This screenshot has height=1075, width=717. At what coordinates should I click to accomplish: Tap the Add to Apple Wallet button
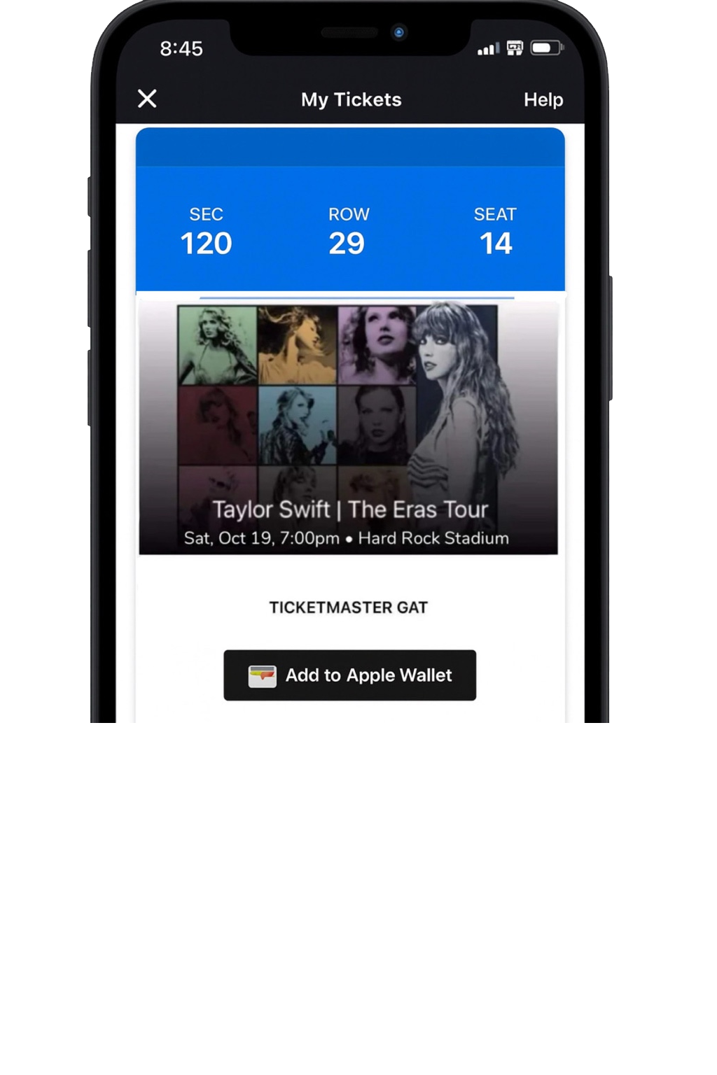click(x=349, y=675)
